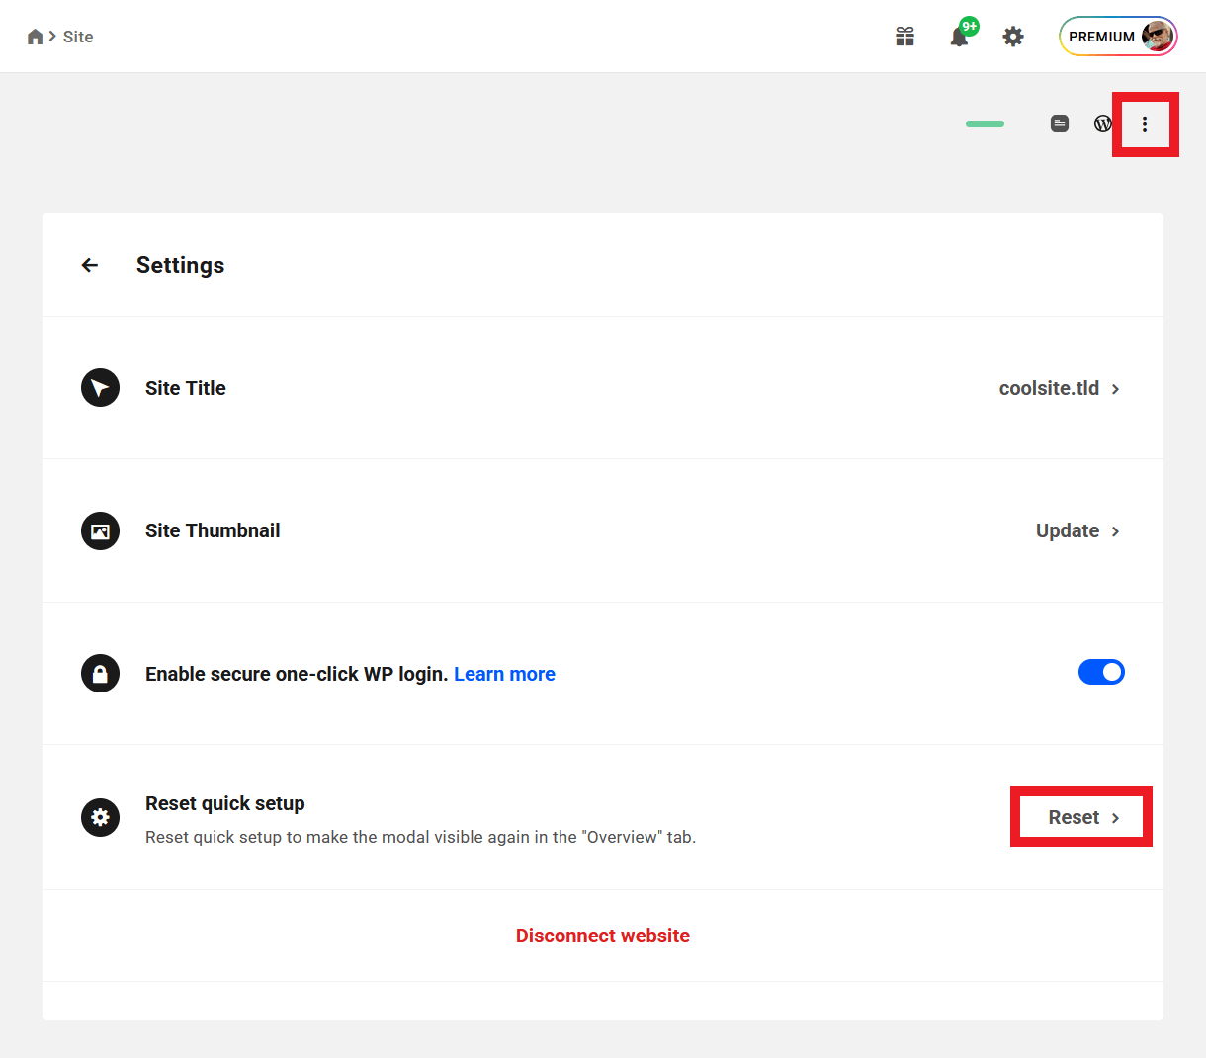Click the green status bar indicator
This screenshot has width=1206, height=1058.
[x=985, y=123]
